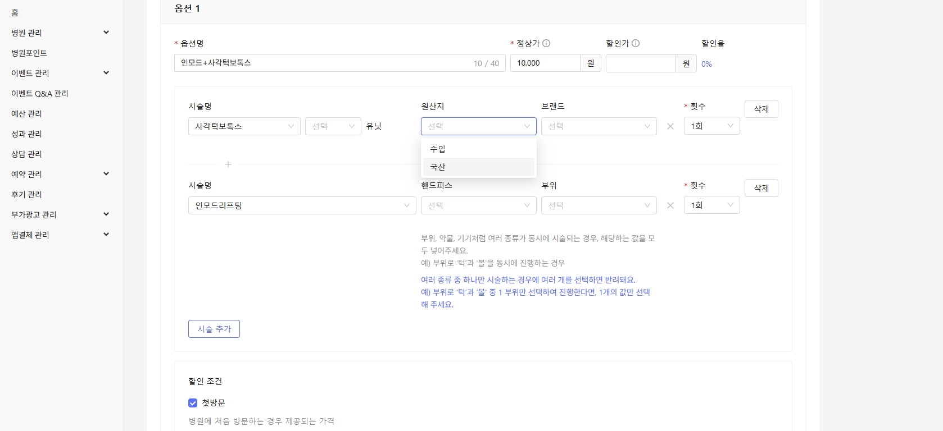Click the X icon in 사각턱보톡스 row
Viewport: 943px width, 431px height.
pyautogui.click(x=670, y=126)
